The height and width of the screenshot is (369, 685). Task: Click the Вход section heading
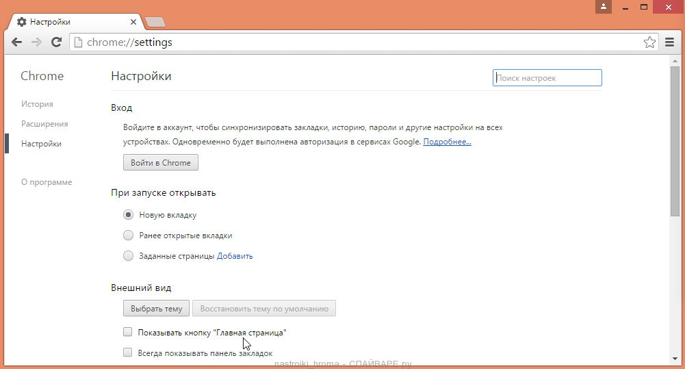point(121,107)
